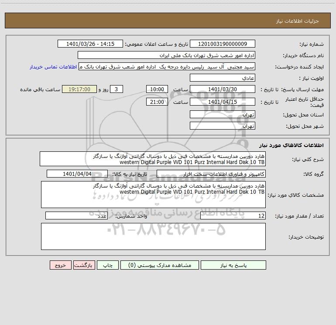
Task: Click the quantity field showing 12
Action: (233, 216)
